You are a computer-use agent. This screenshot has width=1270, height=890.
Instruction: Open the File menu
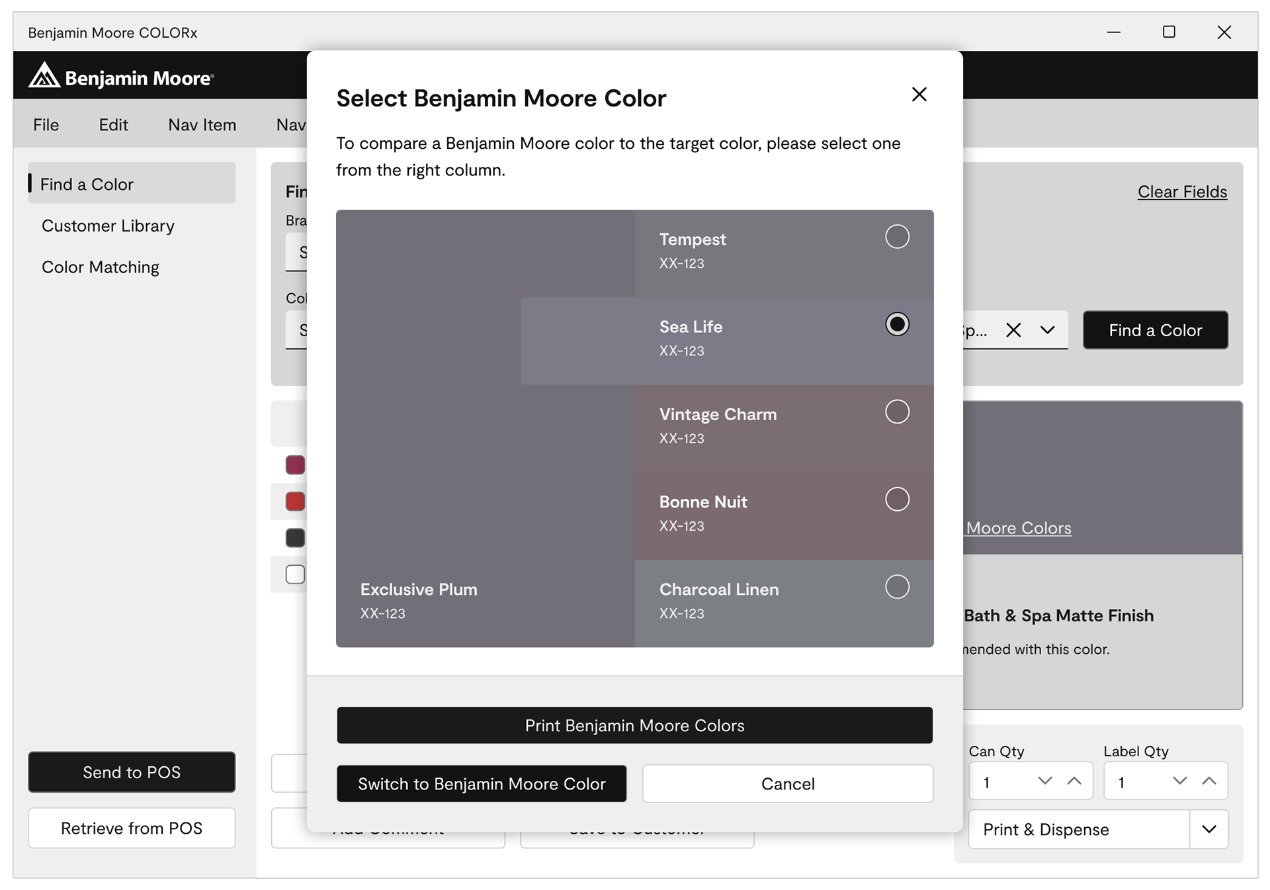46,125
